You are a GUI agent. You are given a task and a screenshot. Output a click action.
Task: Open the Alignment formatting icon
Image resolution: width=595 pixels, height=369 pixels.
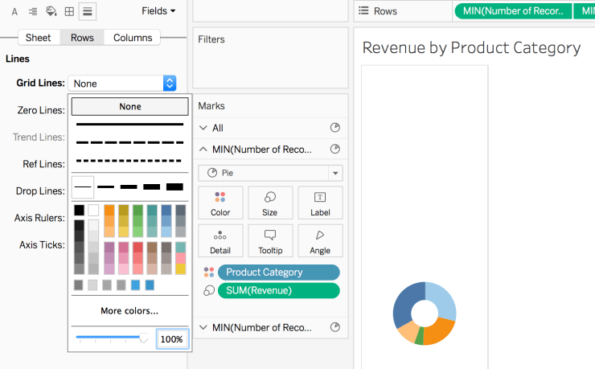pos(33,11)
